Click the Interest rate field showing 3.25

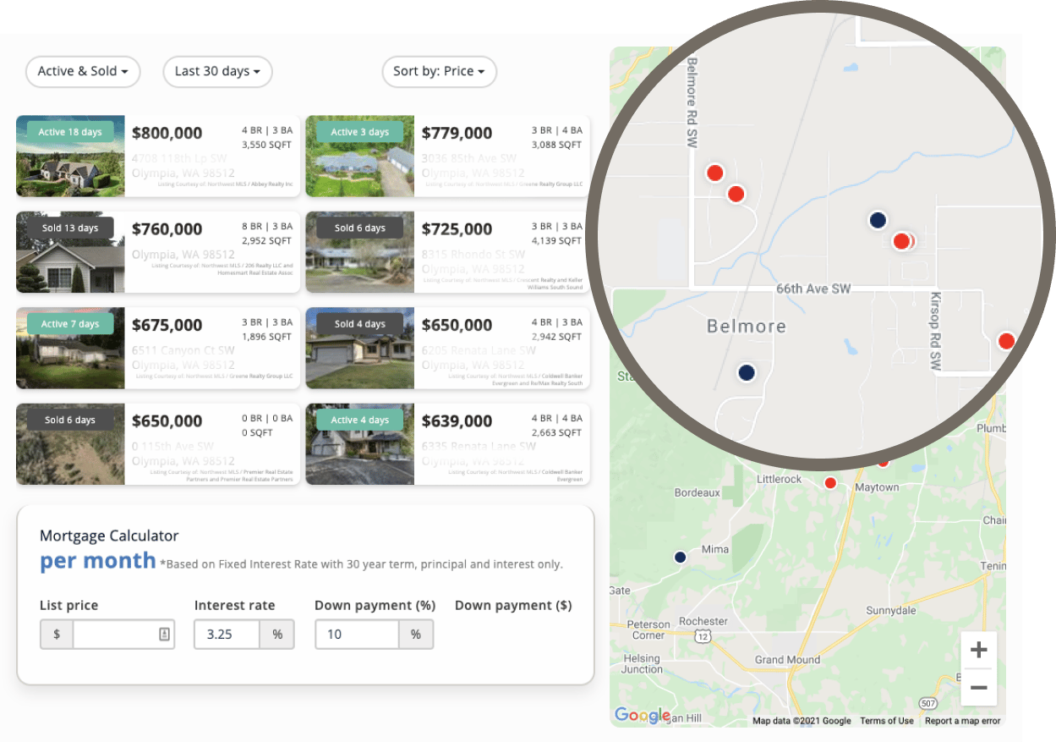point(227,634)
